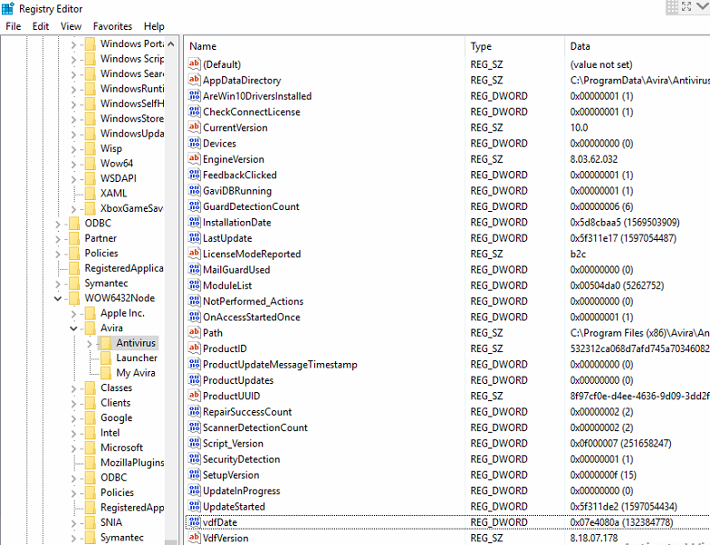This screenshot has width=710, height=545.
Task: Select the MozillaPlugins key
Action: pos(132,462)
